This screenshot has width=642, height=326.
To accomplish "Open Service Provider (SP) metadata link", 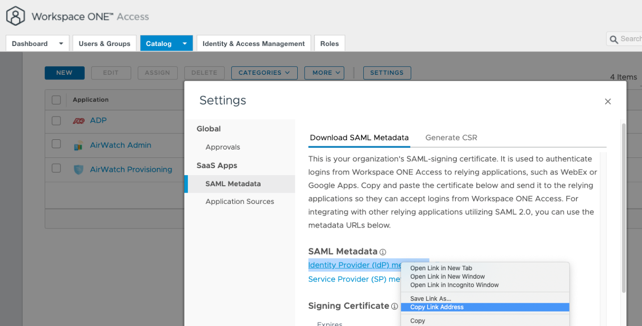I will click(354, 279).
